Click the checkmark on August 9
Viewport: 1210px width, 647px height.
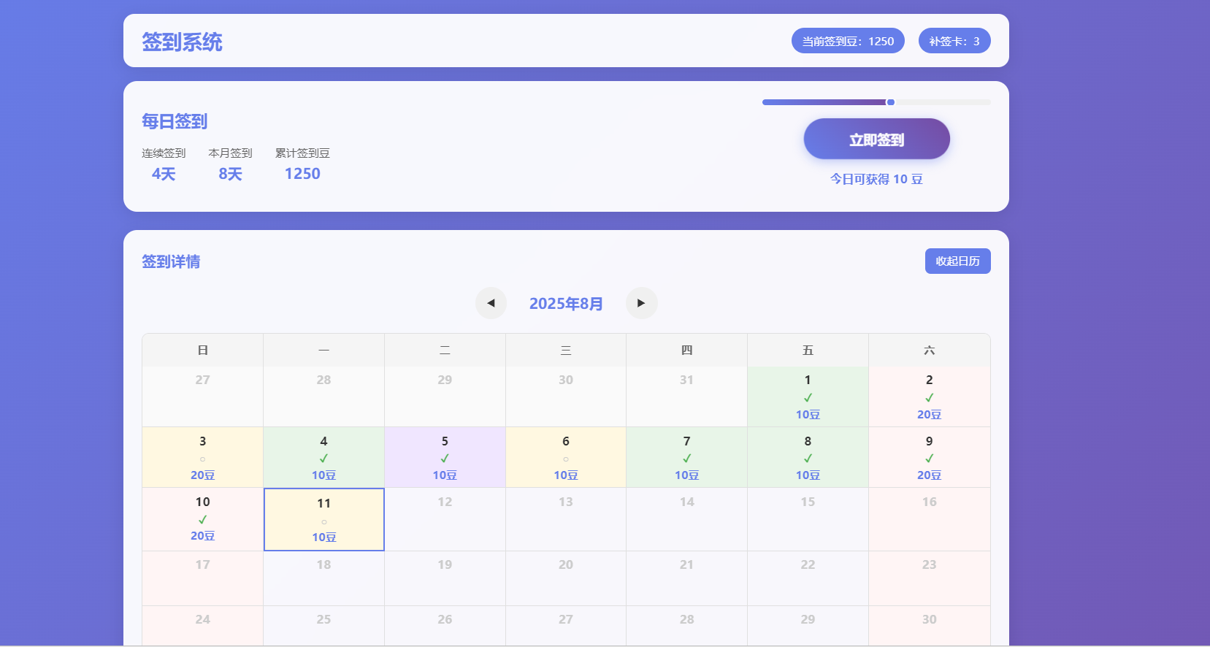929,459
